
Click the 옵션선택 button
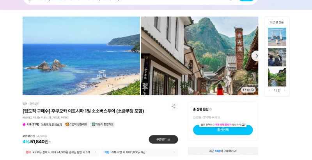tap(223, 130)
